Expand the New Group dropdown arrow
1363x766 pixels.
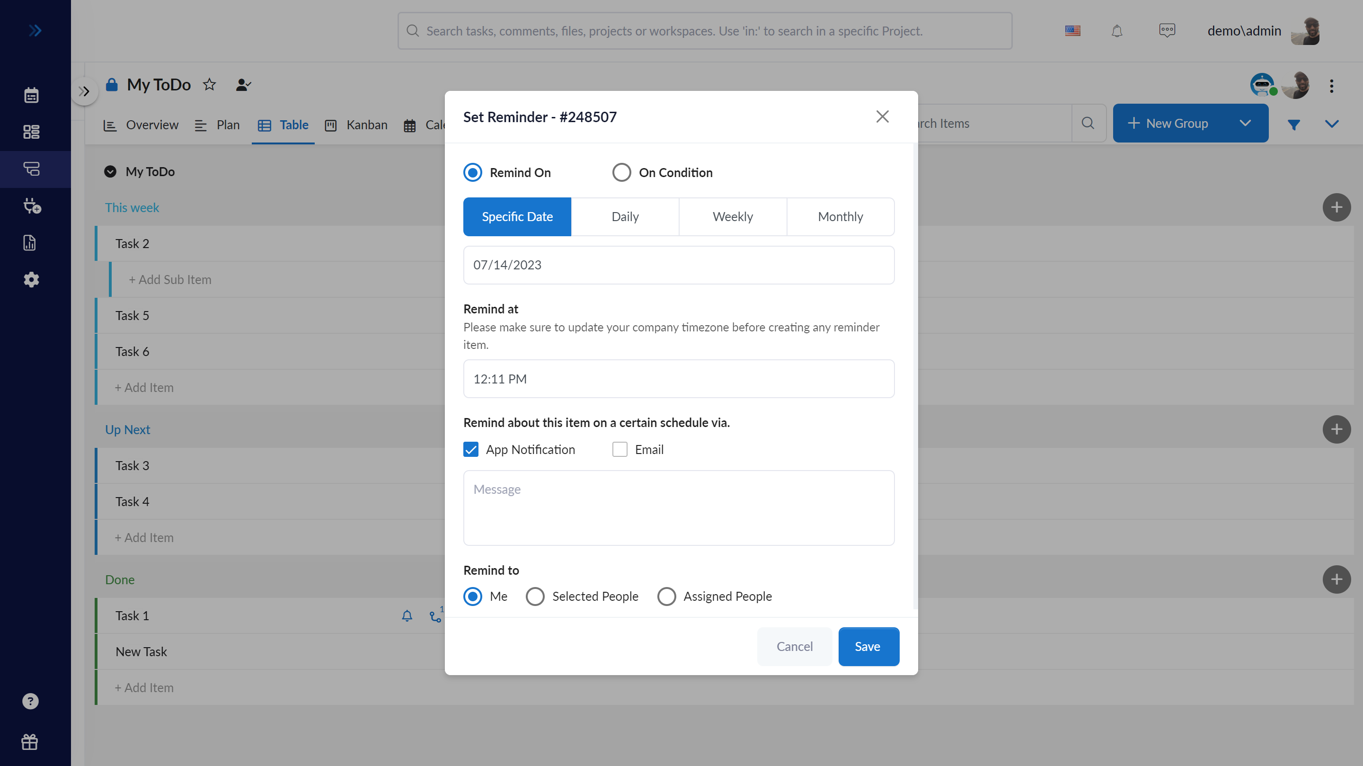pos(1245,124)
